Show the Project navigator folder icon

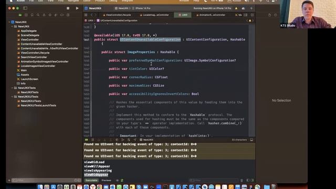(20, 15)
